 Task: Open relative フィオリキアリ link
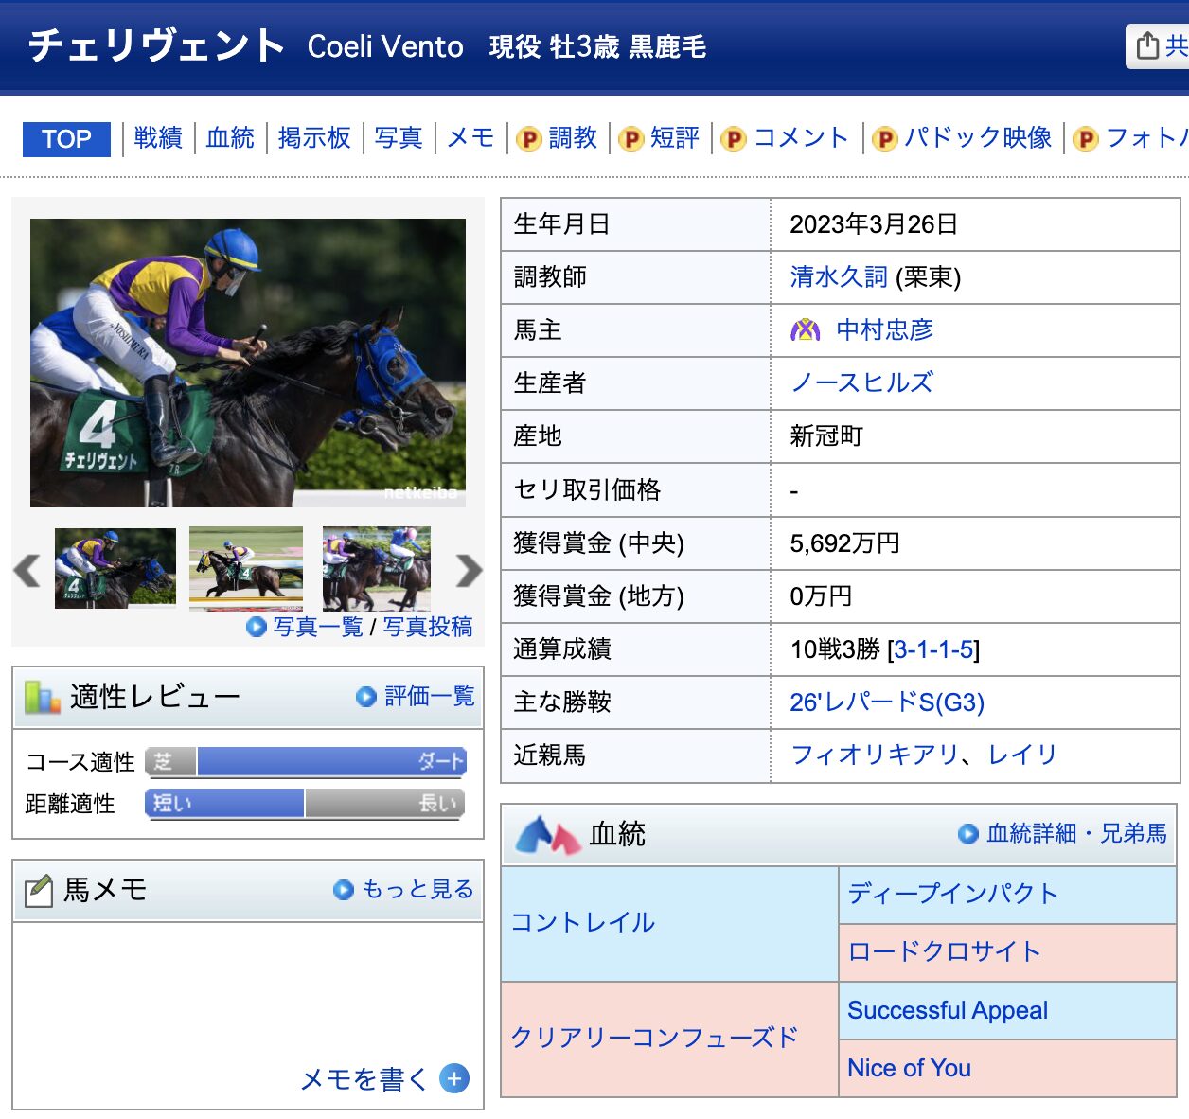point(875,755)
